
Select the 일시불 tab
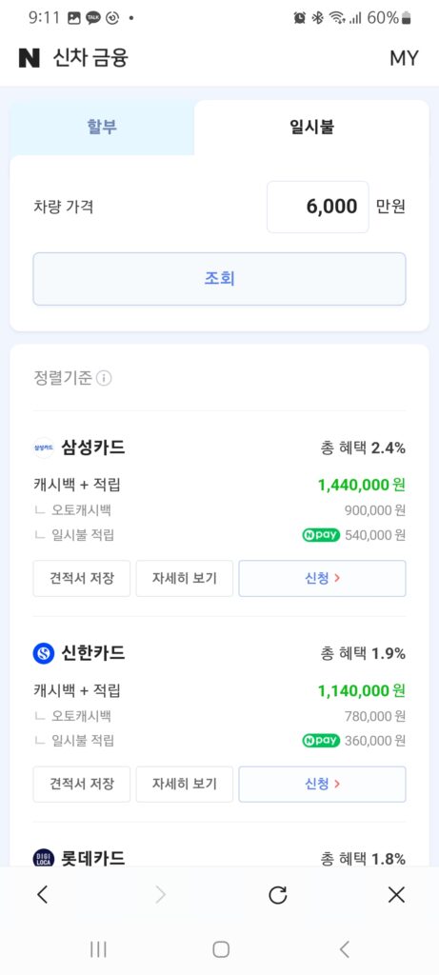[x=311, y=128]
